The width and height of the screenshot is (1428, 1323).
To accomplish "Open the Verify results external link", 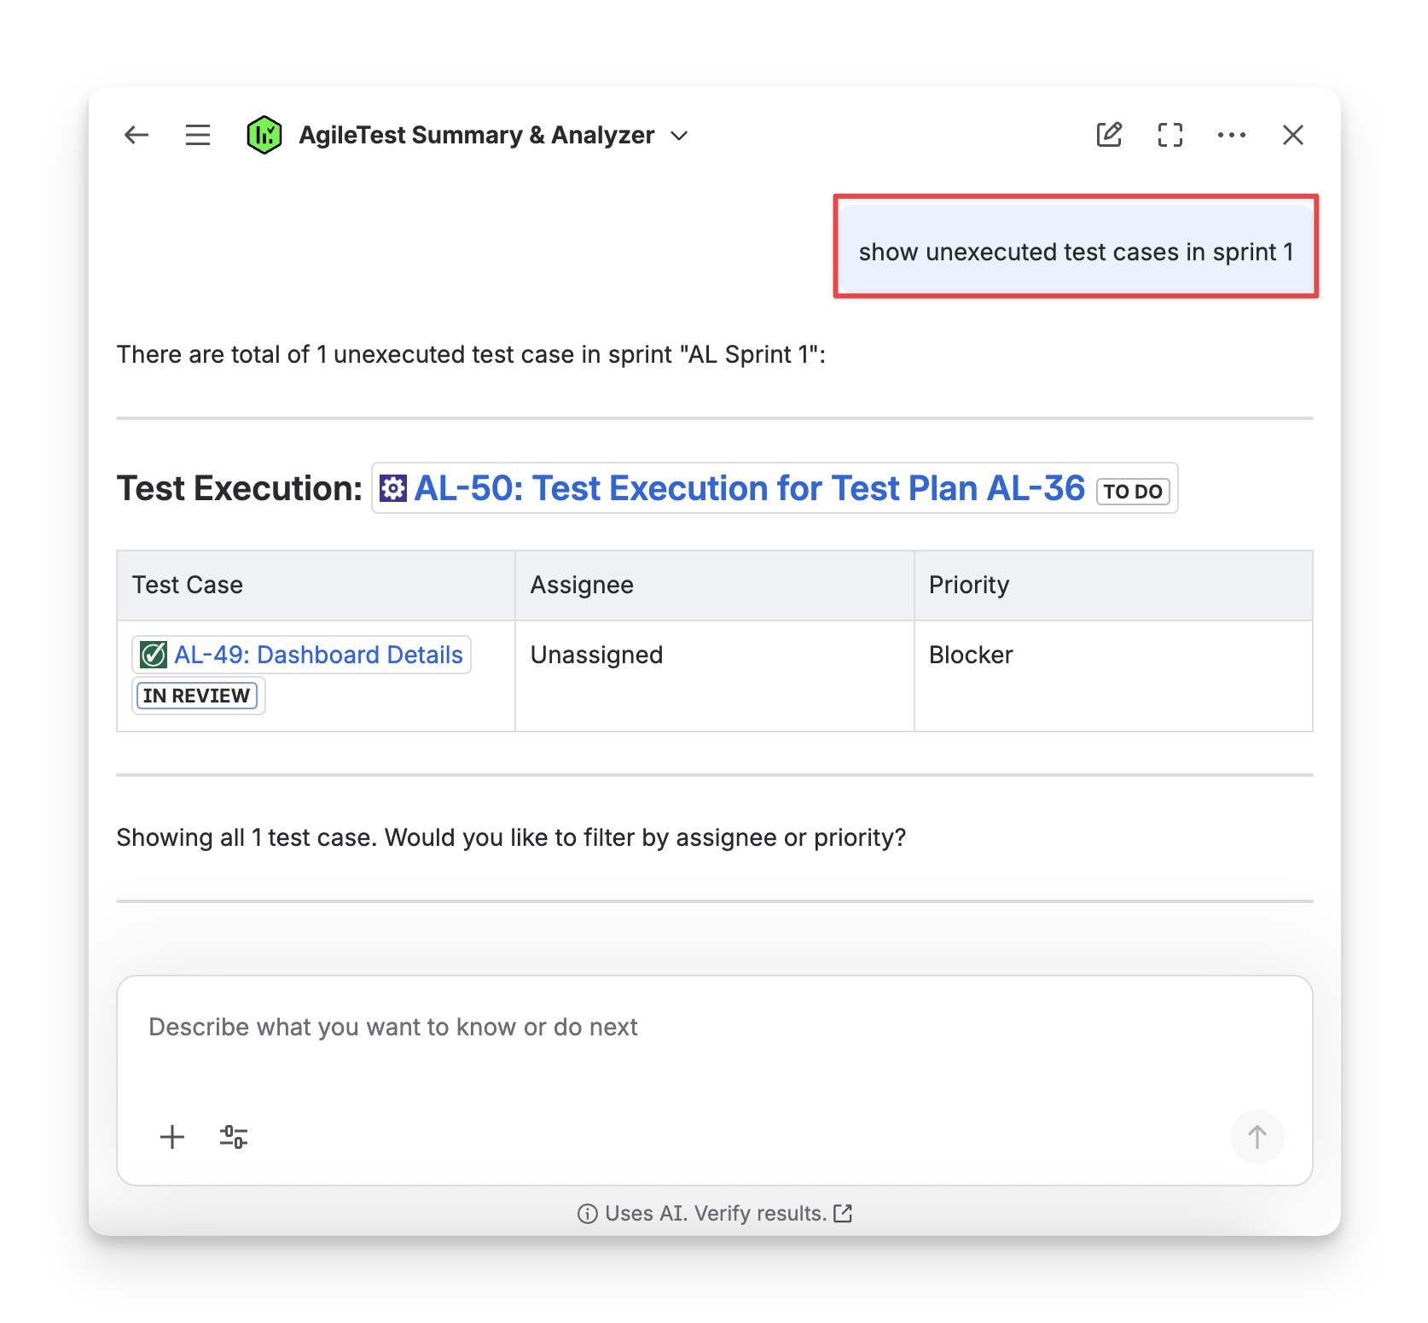I will [x=843, y=1213].
